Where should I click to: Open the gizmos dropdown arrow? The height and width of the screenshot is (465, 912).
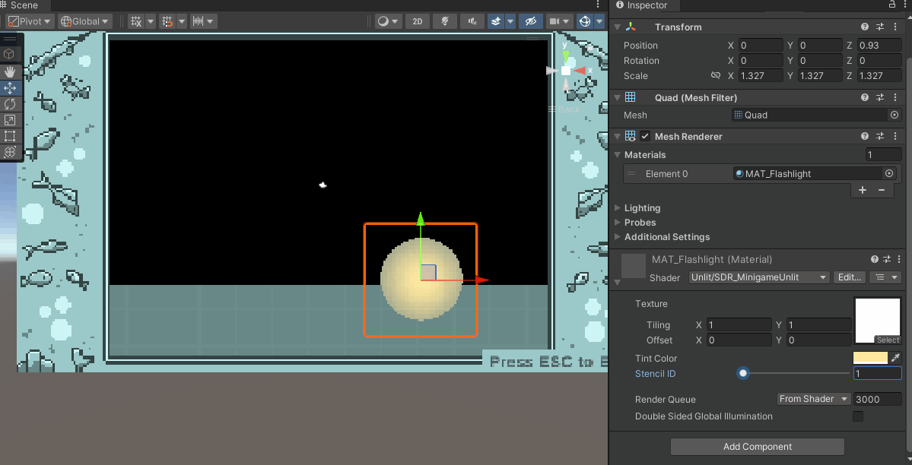[599, 21]
